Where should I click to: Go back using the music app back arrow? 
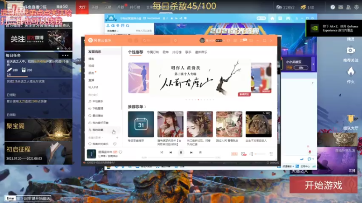click(x=130, y=41)
